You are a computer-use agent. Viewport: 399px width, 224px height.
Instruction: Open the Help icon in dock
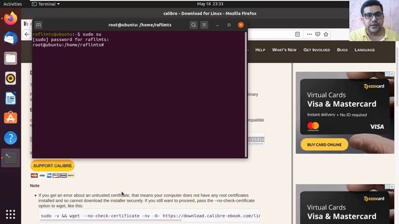pyautogui.click(x=11, y=138)
